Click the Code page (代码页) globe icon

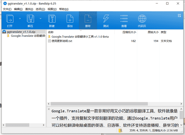(x=142, y=19)
